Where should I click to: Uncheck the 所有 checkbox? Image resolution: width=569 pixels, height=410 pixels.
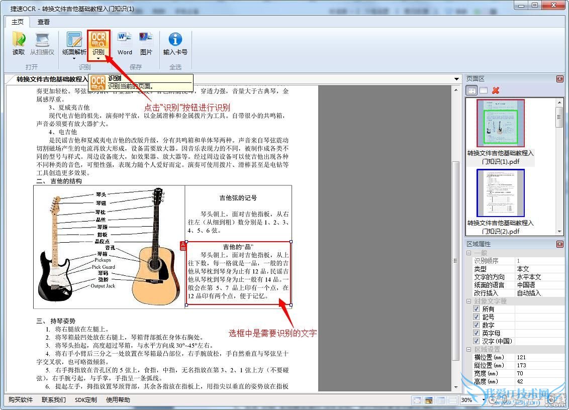[x=477, y=309]
